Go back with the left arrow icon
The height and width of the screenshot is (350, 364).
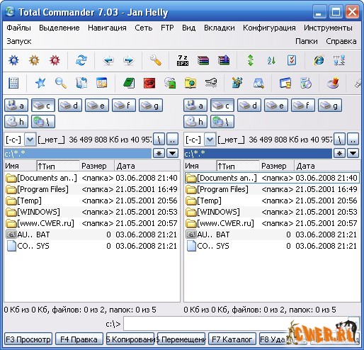click(108, 60)
